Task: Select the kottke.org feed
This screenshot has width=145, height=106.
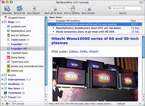Action: (22, 71)
